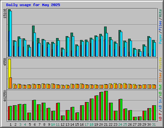
Task: Click the 402550 y-axis label
Action: click(5, 96)
